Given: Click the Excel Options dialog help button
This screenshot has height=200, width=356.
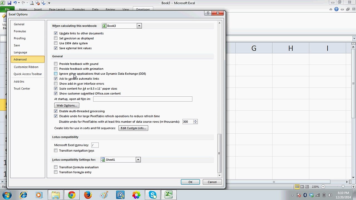Looking at the screenshot, I should pyautogui.click(x=207, y=13).
